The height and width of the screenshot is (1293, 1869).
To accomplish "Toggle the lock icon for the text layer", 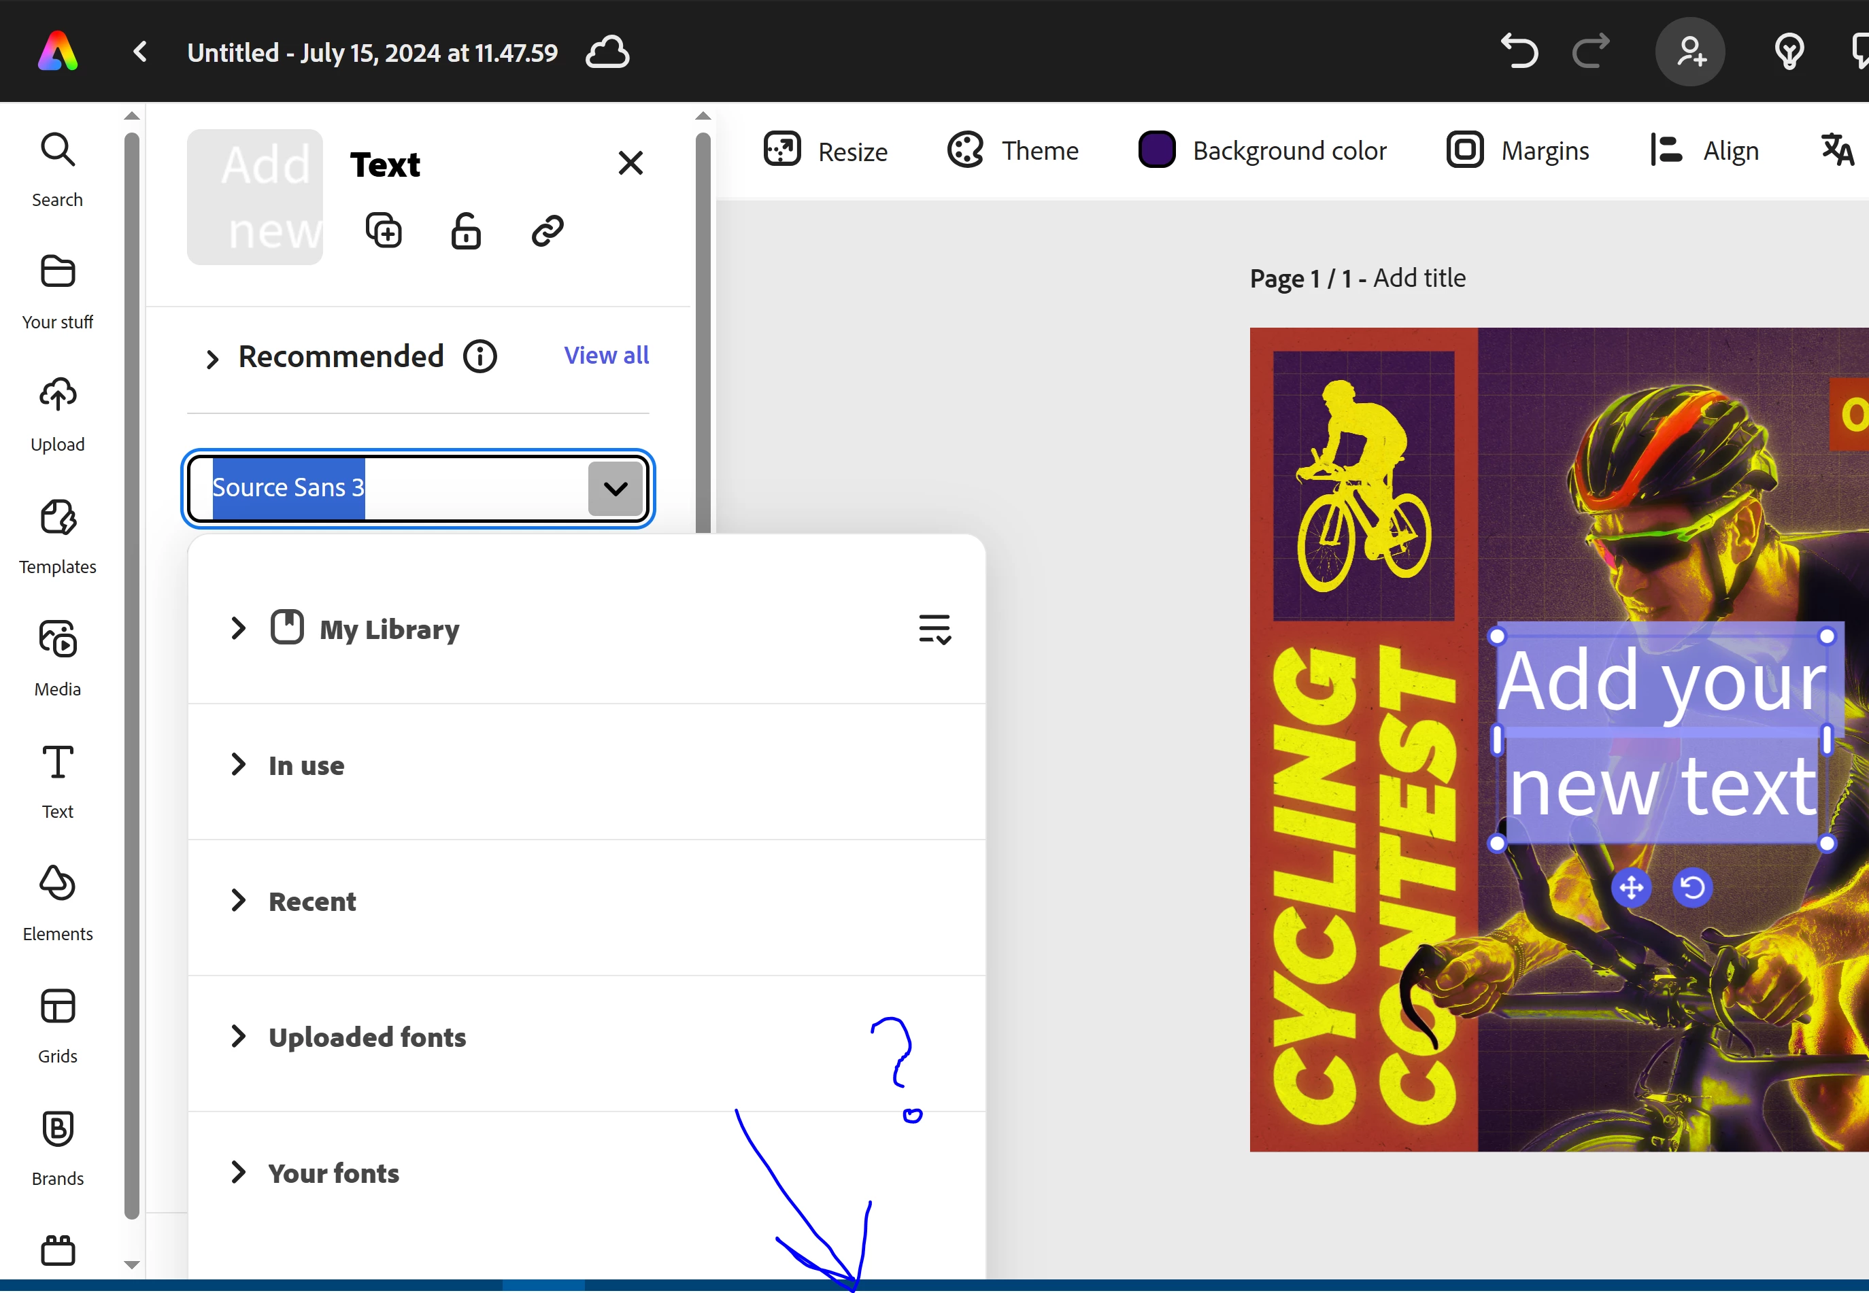I will tap(465, 231).
